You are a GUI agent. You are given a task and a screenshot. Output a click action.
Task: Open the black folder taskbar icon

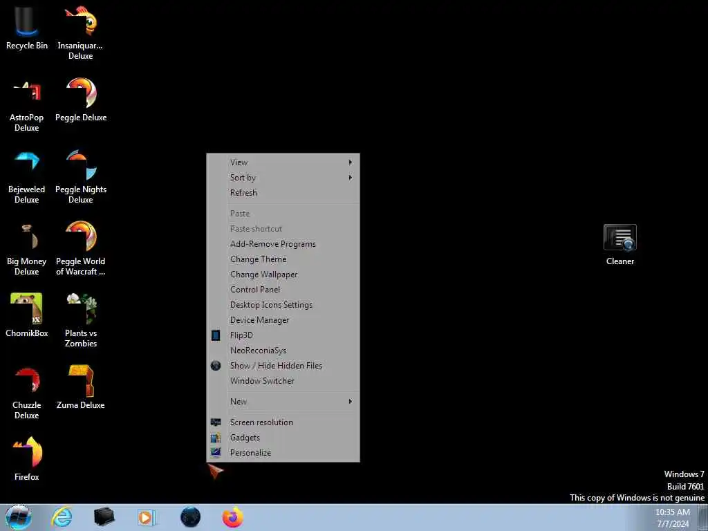[104, 517]
